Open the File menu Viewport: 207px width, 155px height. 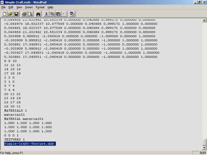(3, 7)
